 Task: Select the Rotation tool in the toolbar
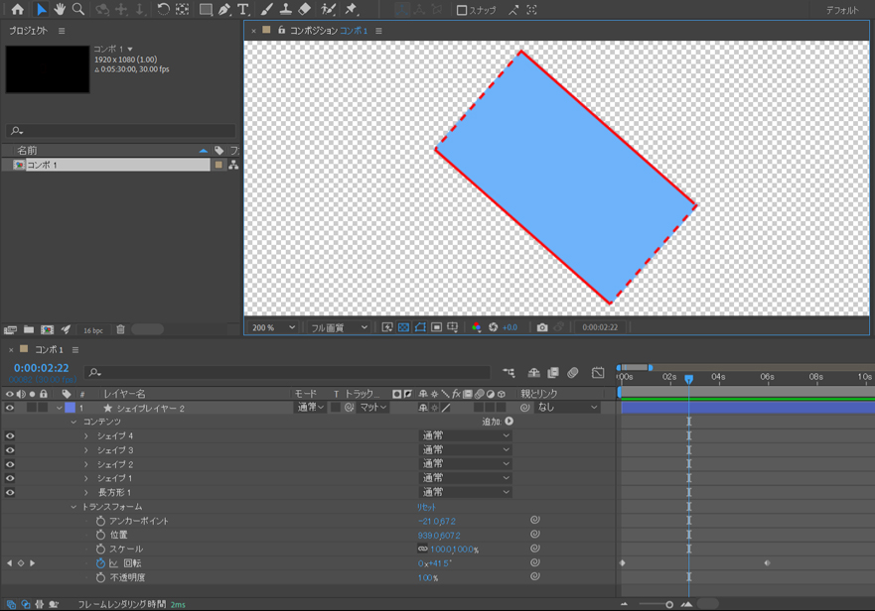[163, 10]
